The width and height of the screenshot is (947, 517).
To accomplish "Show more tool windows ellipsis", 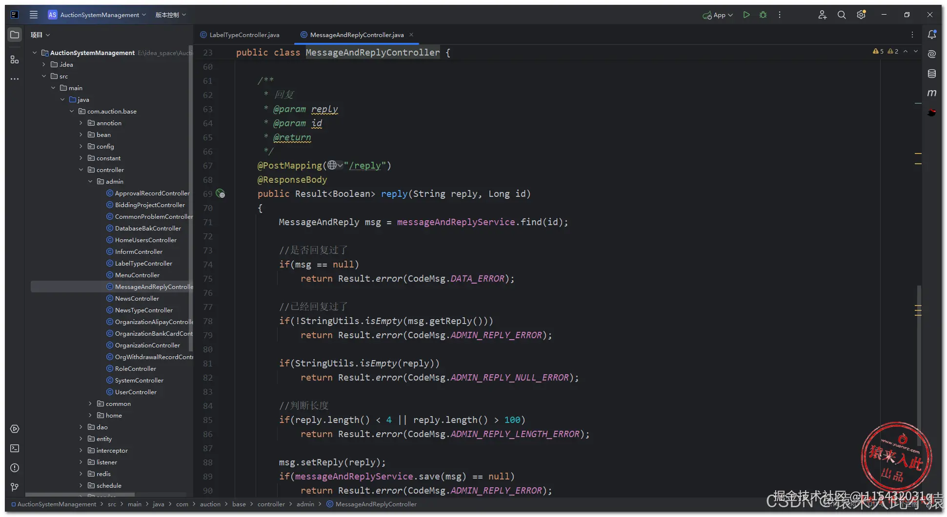I will click(x=15, y=79).
